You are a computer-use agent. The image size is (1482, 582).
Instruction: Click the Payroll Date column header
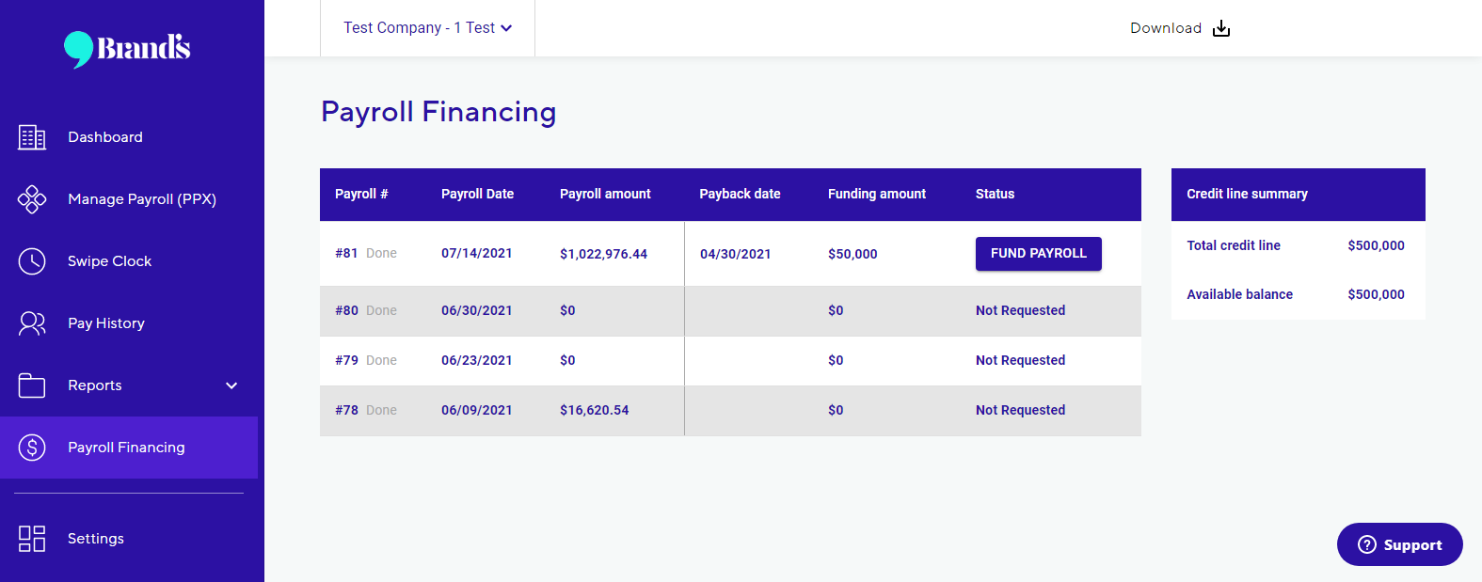[x=477, y=194]
